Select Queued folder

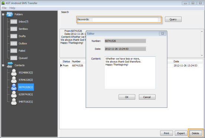click(23, 58)
